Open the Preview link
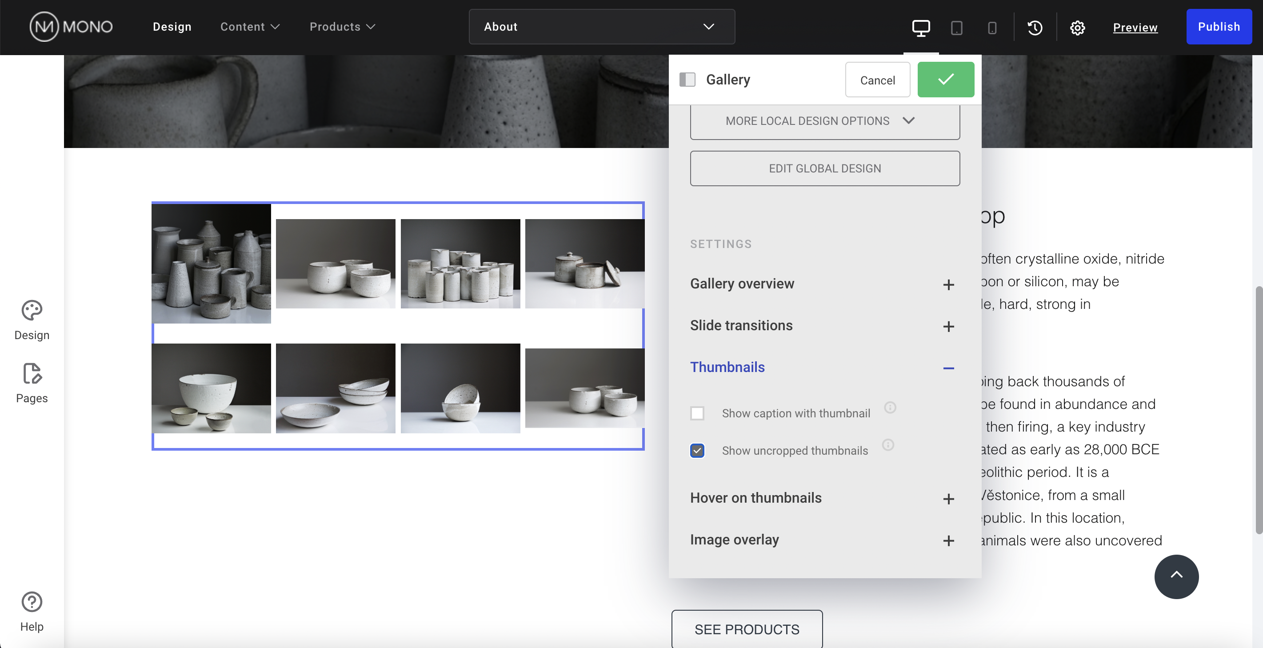The image size is (1263, 648). click(1135, 28)
